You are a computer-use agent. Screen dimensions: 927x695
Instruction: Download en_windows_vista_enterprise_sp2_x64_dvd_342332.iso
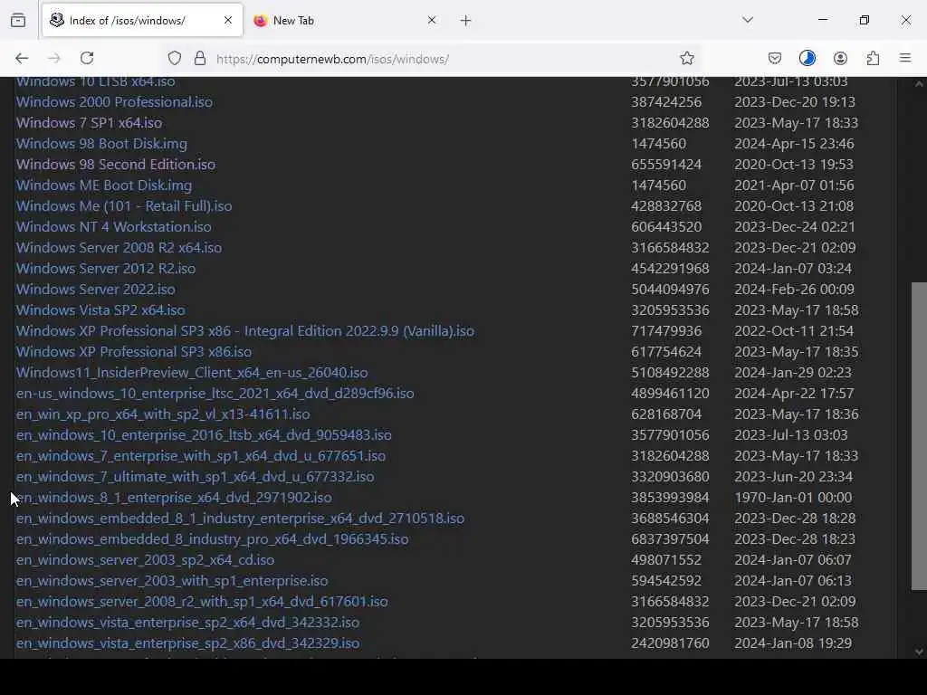click(x=187, y=623)
